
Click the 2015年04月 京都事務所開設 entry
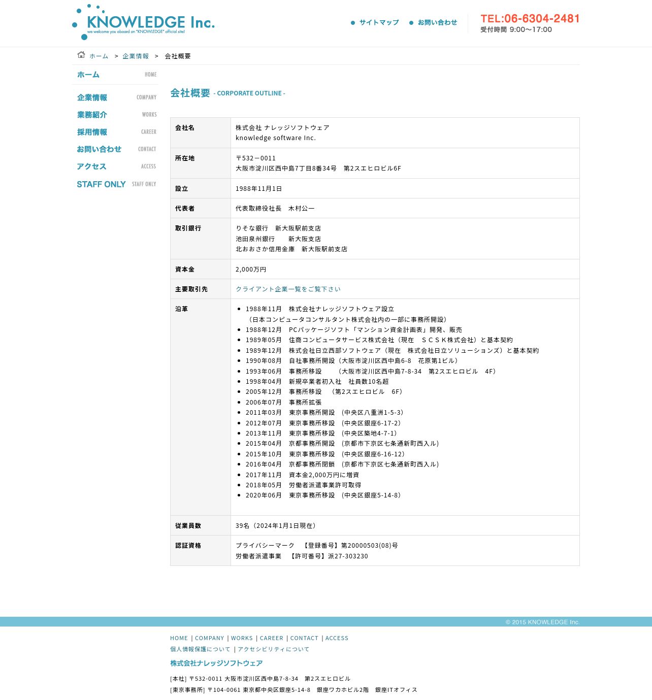(343, 444)
